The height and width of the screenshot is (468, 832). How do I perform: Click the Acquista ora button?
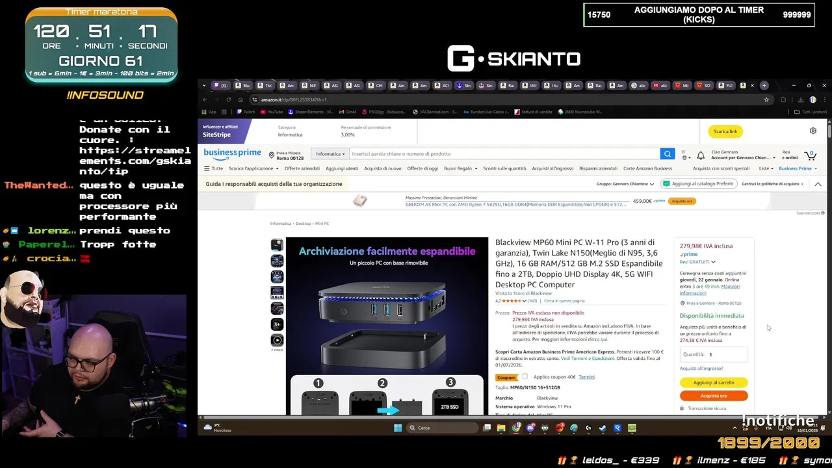[x=714, y=396]
